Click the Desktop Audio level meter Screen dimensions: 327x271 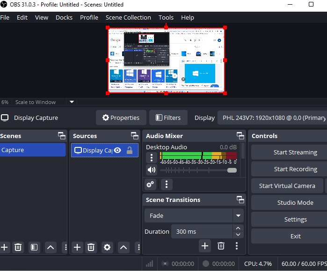(x=198, y=156)
